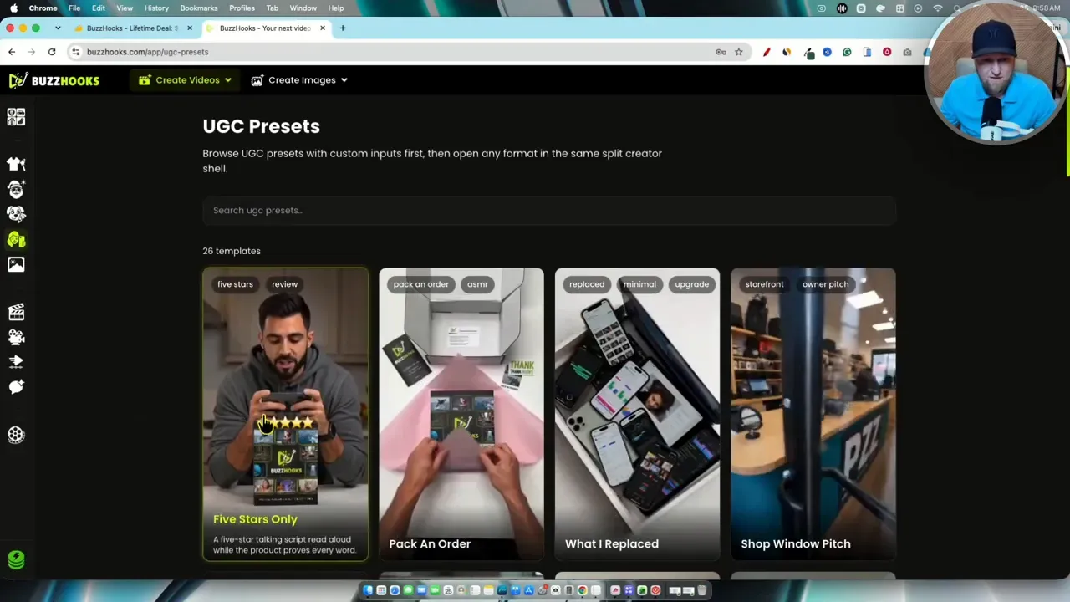Image resolution: width=1070 pixels, height=602 pixels.
Task: Open the password key icon in address bar
Action: click(x=721, y=52)
